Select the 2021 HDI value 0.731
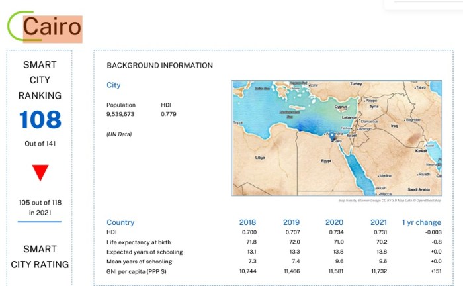The height and width of the screenshot is (286, 463). pos(380,232)
